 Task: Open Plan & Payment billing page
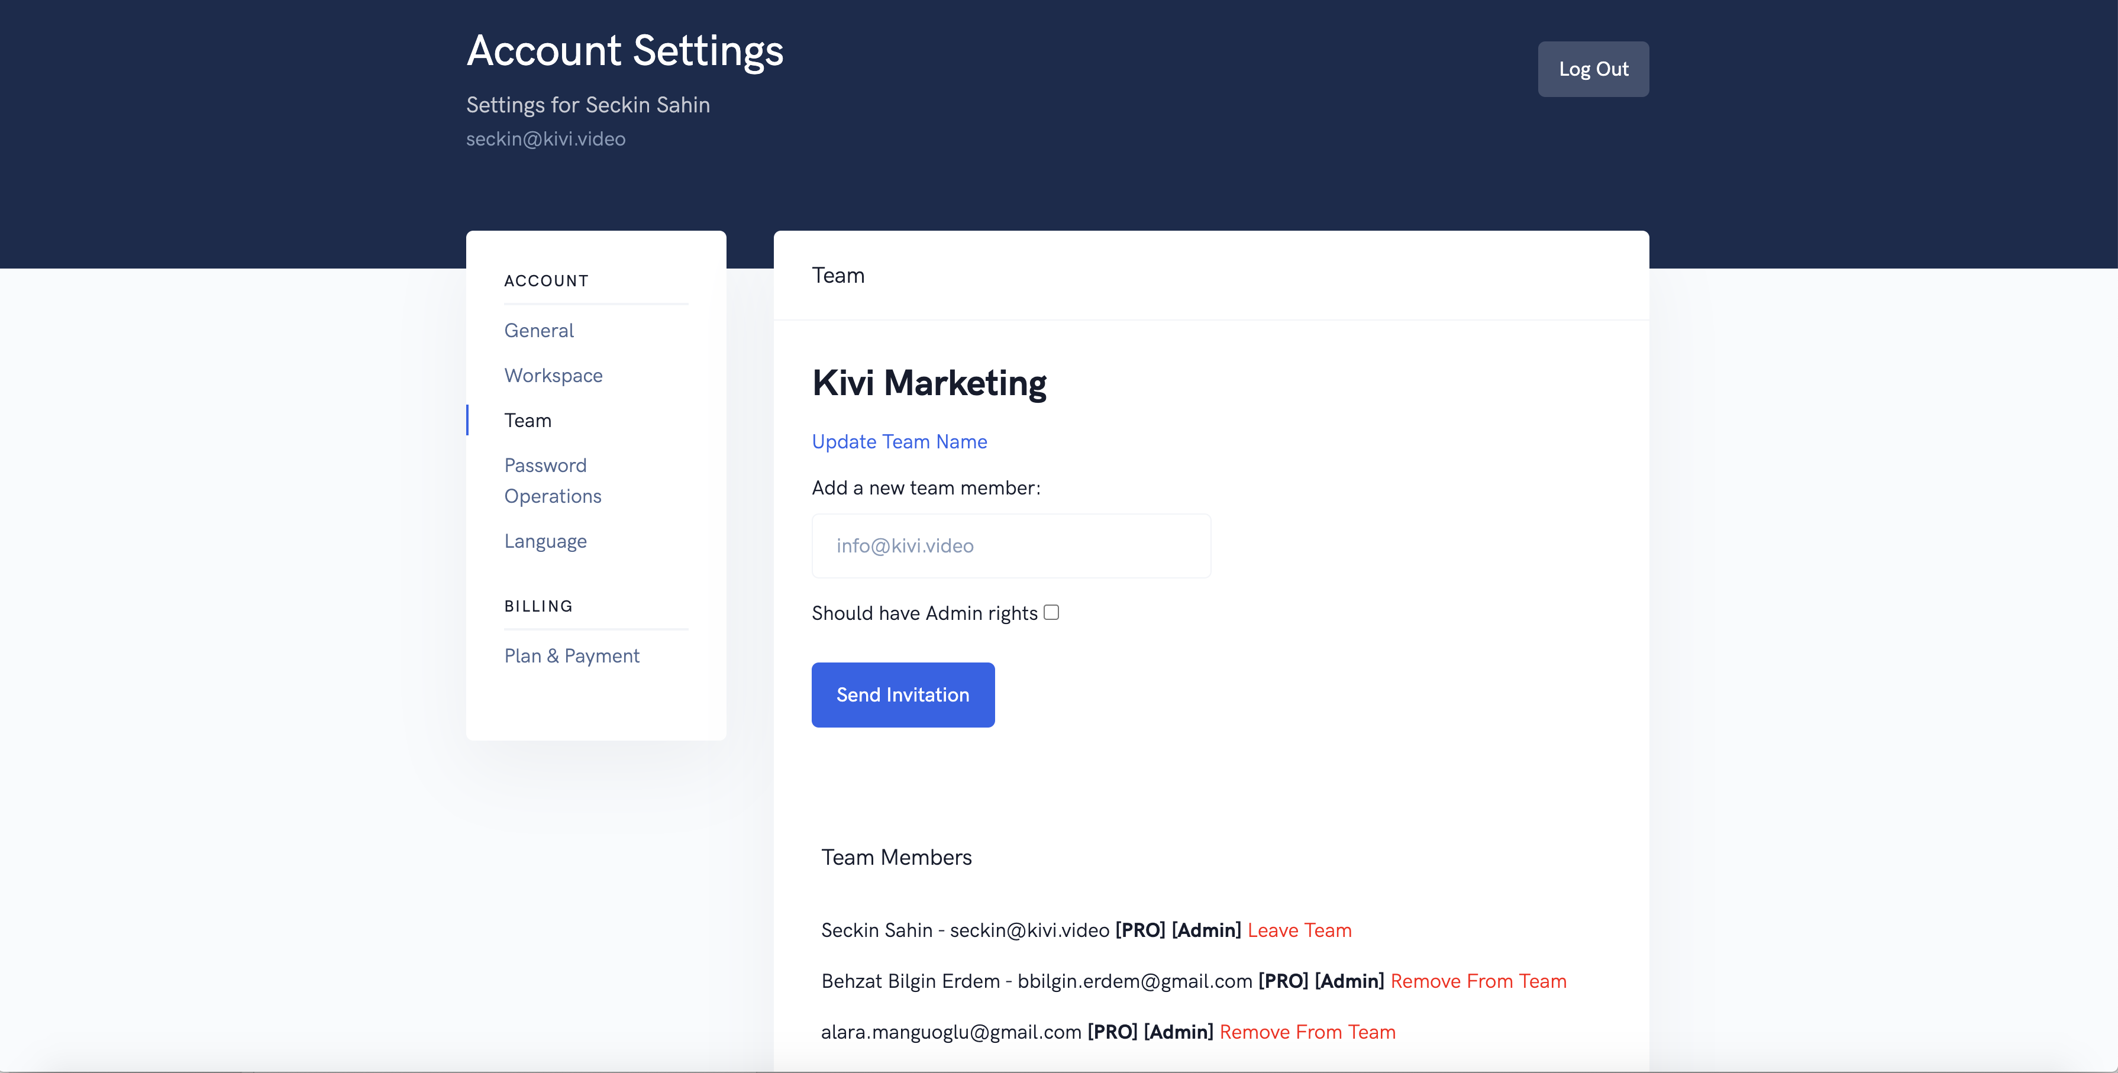click(x=570, y=656)
